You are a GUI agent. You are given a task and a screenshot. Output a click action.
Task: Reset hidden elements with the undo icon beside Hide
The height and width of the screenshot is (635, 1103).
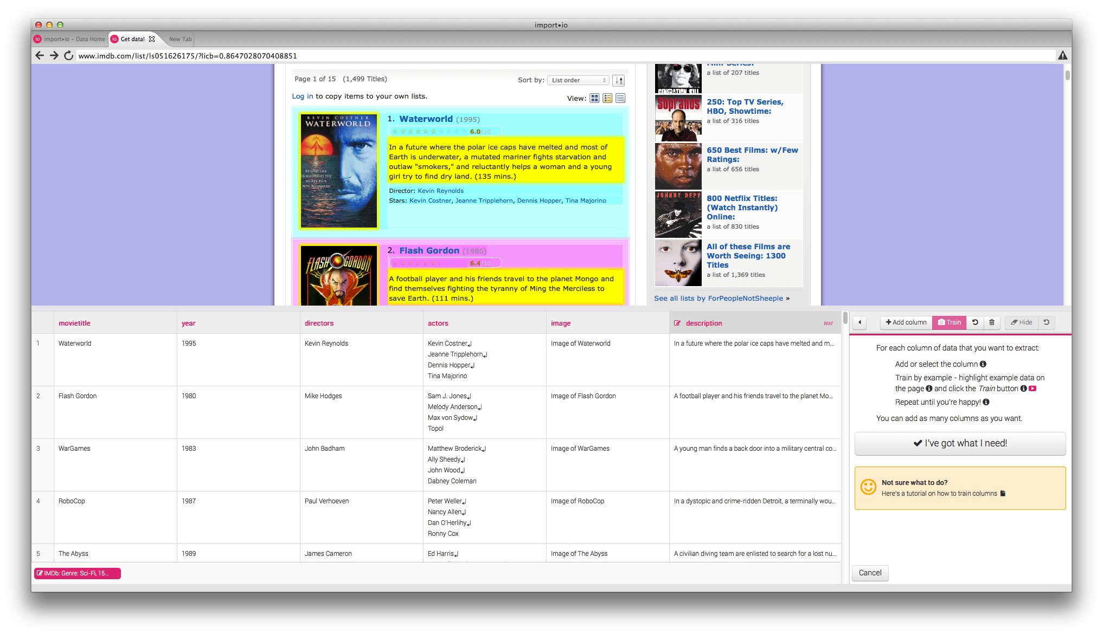coord(1047,322)
